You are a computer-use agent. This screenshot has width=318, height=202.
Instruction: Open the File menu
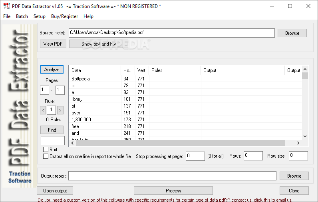point(7,16)
